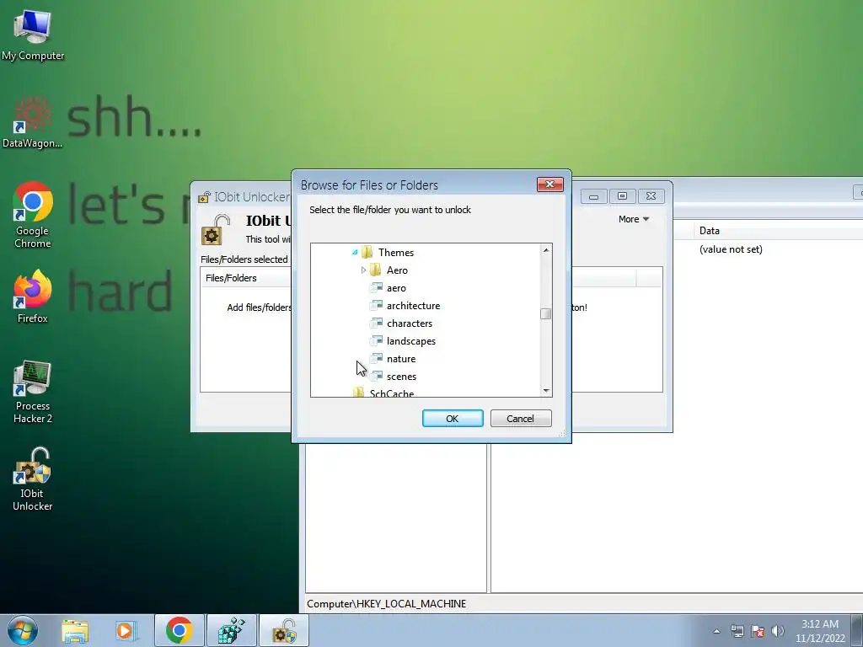Viewport: 863px width, 647px height.
Task: Click the tree scrollbar thumb
Action: point(546,313)
